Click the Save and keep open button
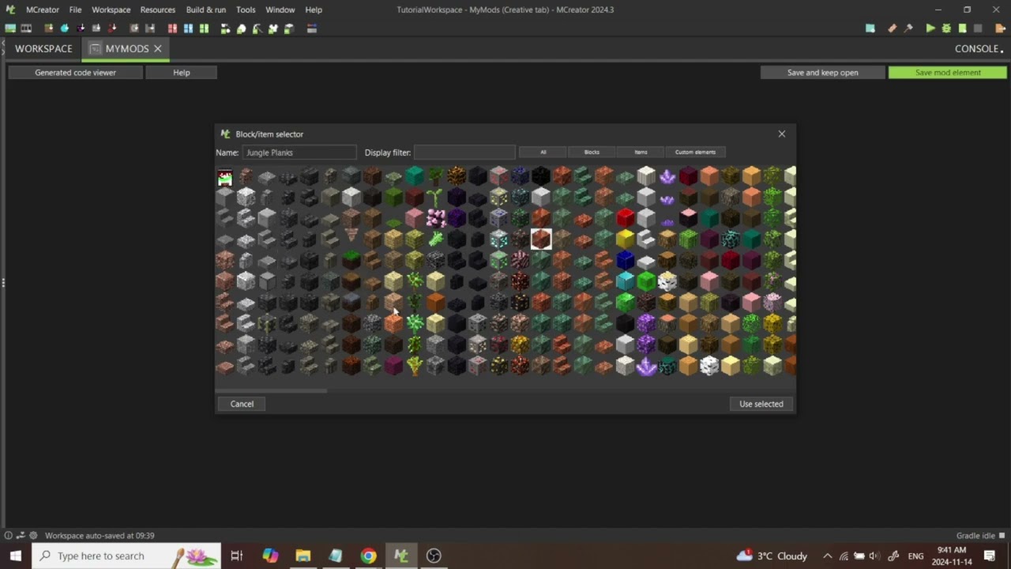1011x569 pixels. (x=822, y=72)
